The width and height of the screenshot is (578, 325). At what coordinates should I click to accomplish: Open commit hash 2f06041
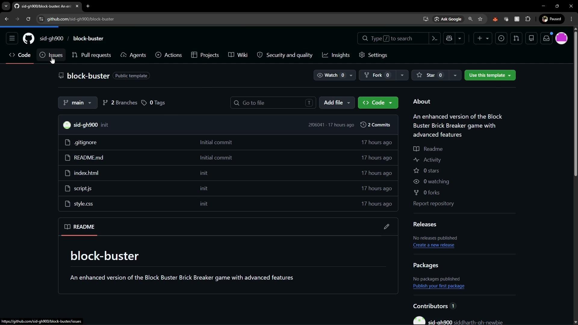pyautogui.click(x=316, y=125)
